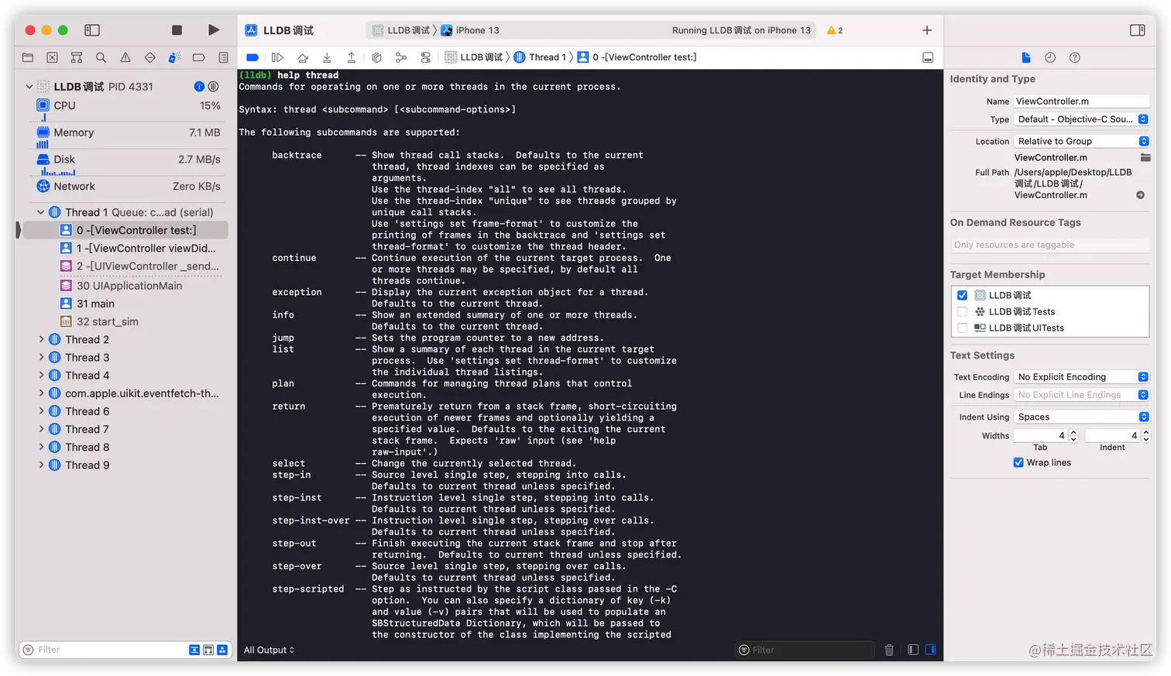Click Thread 1 in debug bar breadcrumb
Screen dimensions: 1171x676
(x=540, y=57)
